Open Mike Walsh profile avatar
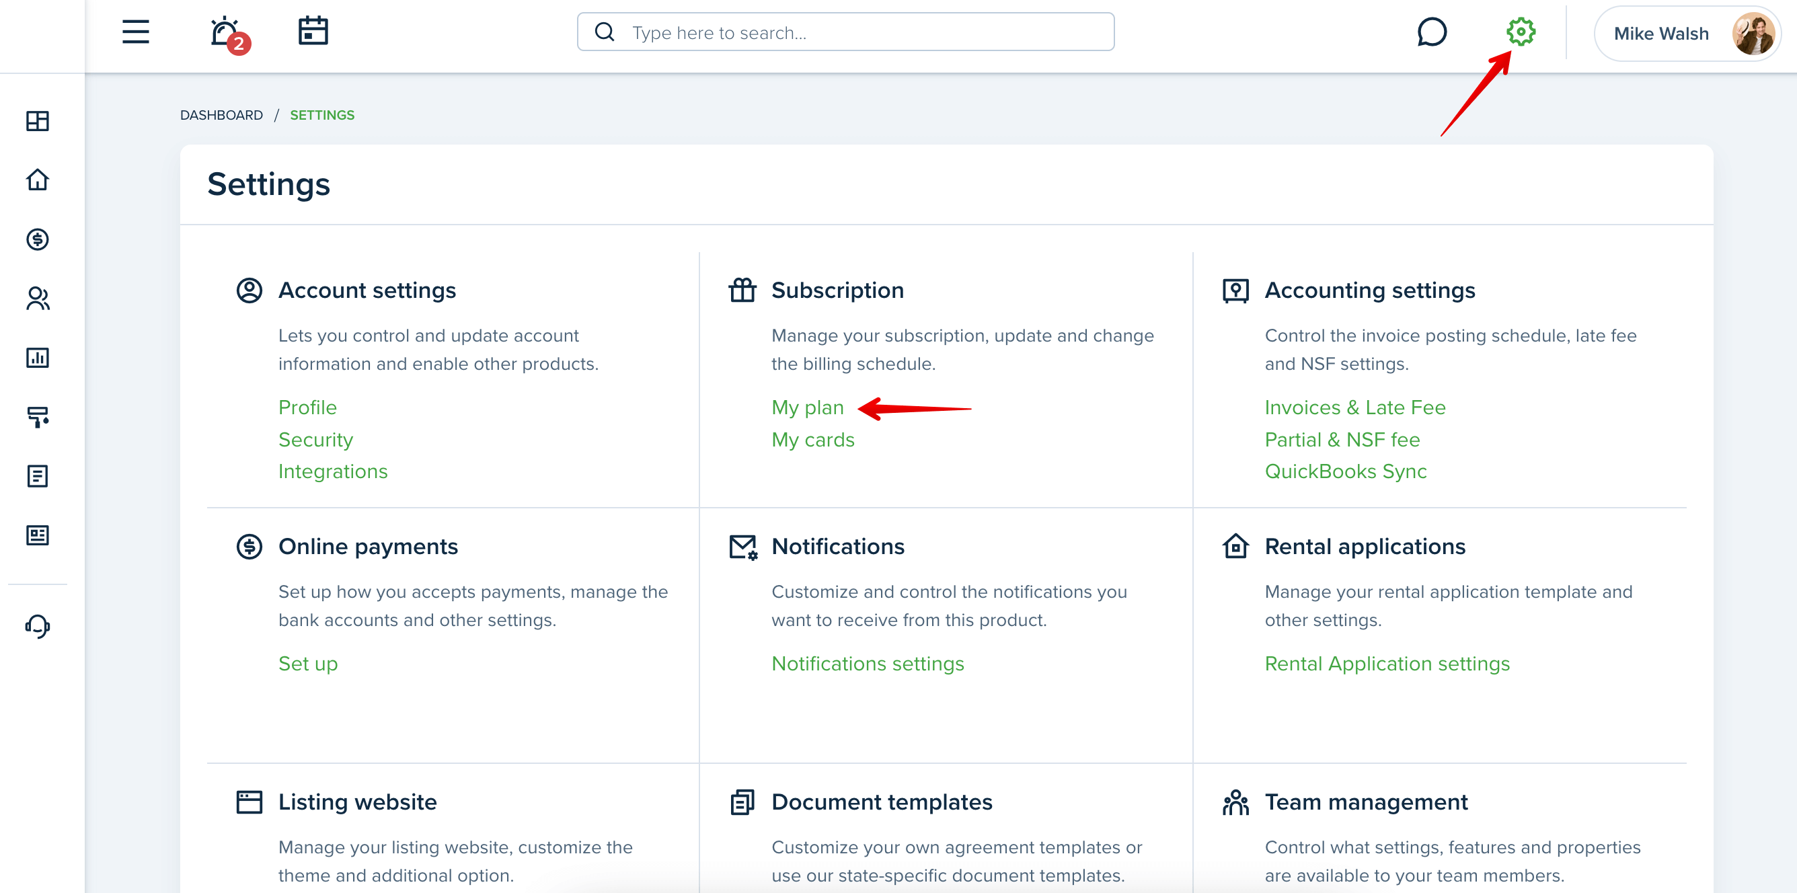Viewport: 1797px width, 893px height. 1753,34
